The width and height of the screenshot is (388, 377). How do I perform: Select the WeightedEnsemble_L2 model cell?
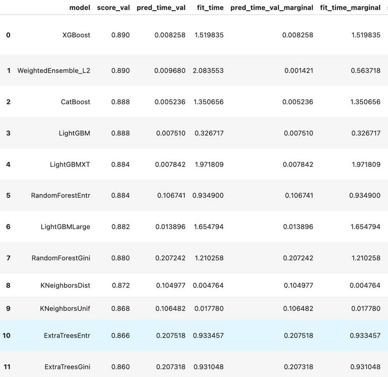pos(54,71)
